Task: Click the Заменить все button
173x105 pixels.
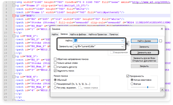Action: pyautogui.click(x=144, y=52)
